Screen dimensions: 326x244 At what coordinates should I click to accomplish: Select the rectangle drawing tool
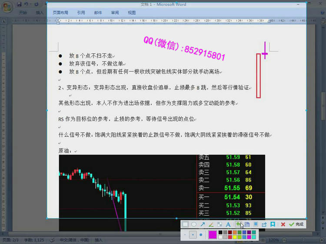pos(185,224)
